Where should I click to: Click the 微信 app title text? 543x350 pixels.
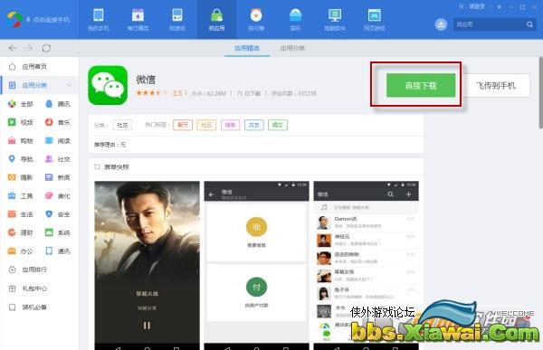146,80
